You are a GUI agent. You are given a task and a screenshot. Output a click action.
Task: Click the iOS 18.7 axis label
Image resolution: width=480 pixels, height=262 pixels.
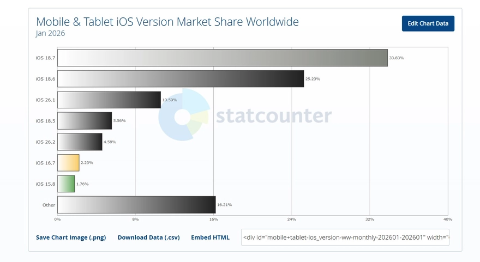click(45, 58)
